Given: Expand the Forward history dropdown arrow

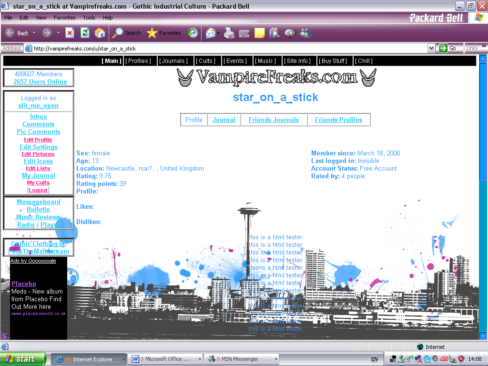Looking at the screenshot, I should tap(58, 33).
